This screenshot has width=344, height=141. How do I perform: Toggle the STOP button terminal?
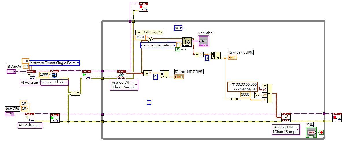click(x=311, y=132)
